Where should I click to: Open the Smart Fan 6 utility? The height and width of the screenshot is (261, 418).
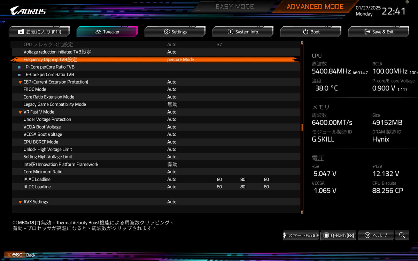click(301, 235)
